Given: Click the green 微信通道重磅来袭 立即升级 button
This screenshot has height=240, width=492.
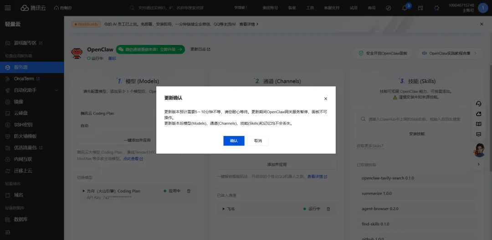Looking at the screenshot, I should [x=150, y=50].
